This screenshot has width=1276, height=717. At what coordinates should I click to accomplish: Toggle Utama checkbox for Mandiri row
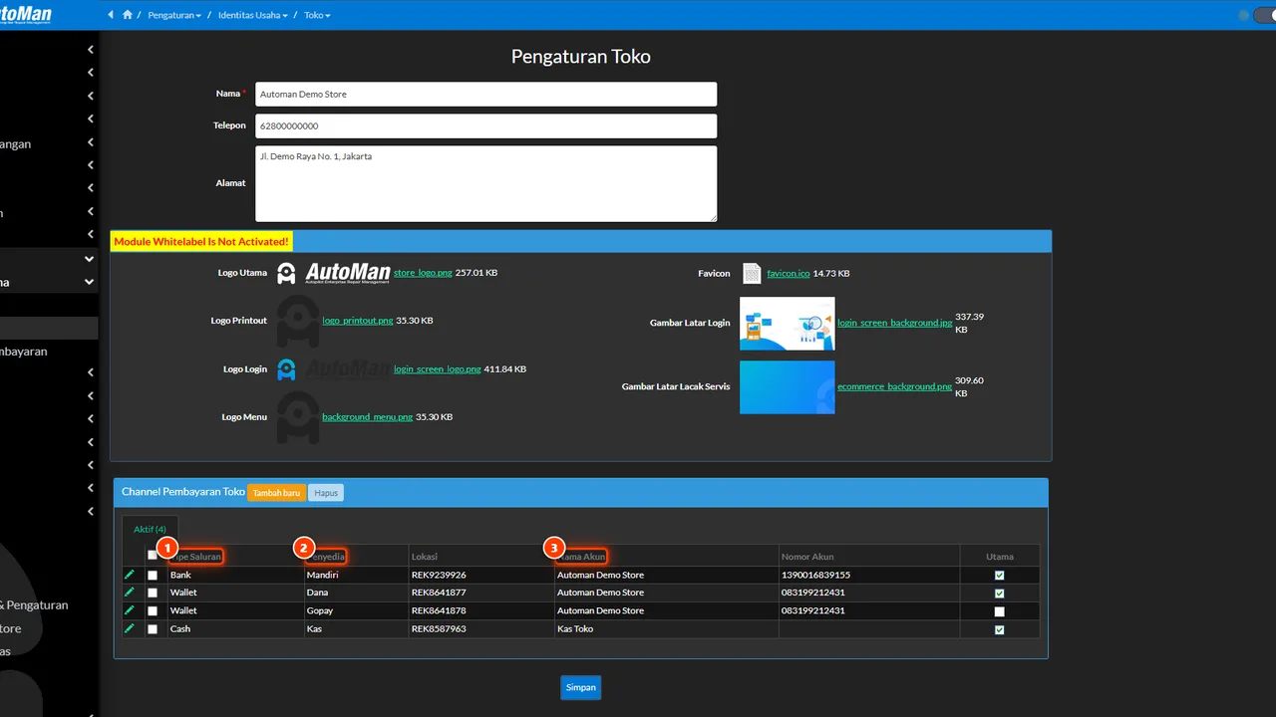point(1000,576)
